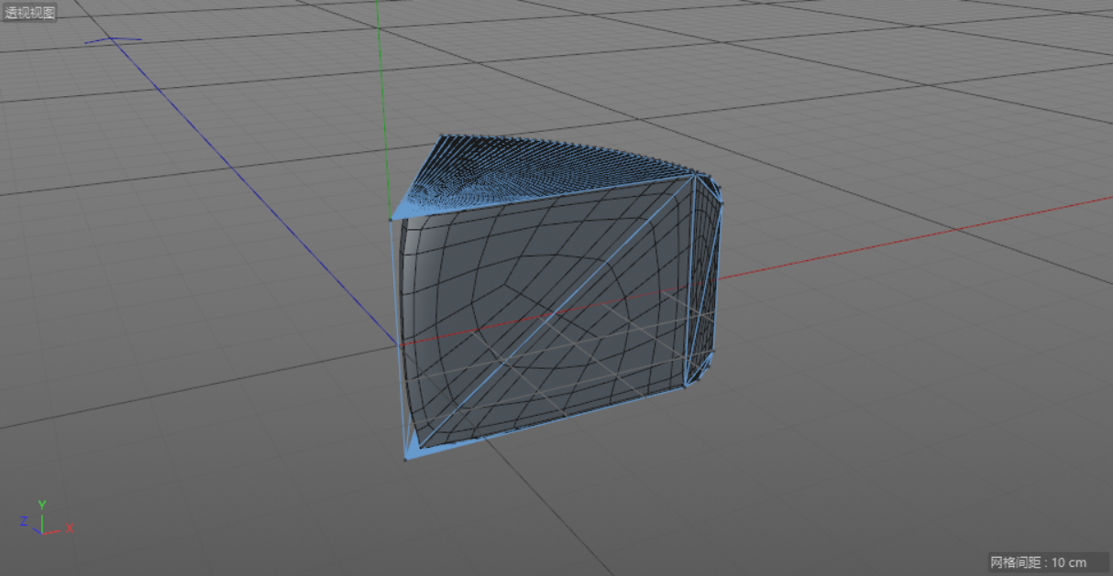Select the small blue marker near top-left of viewport
This screenshot has height=576, width=1113.
tap(113, 39)
